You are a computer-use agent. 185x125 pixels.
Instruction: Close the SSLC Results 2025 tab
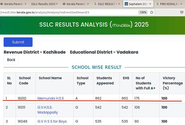tap(57, 4)
